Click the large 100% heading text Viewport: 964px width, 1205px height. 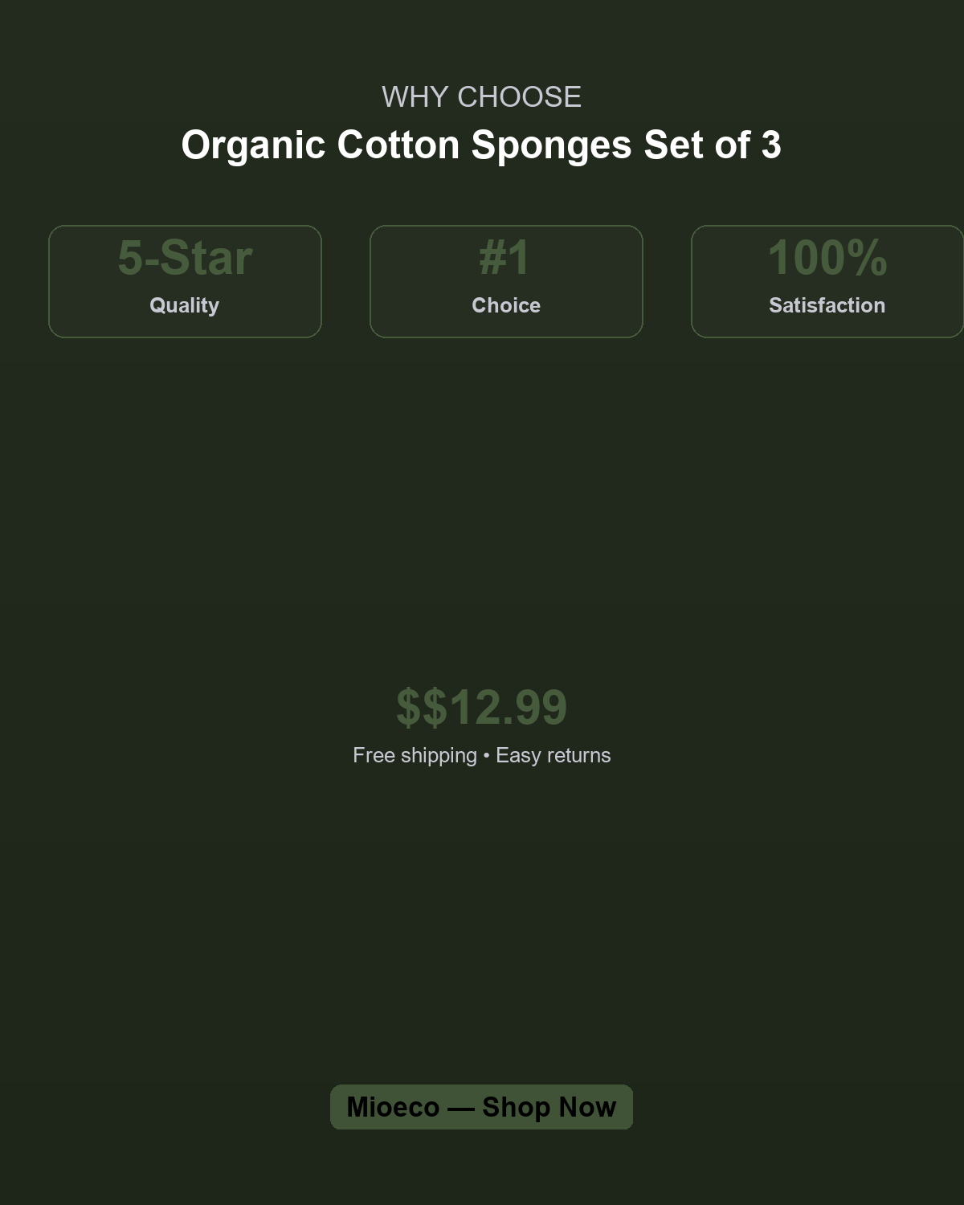coord(827,258)
